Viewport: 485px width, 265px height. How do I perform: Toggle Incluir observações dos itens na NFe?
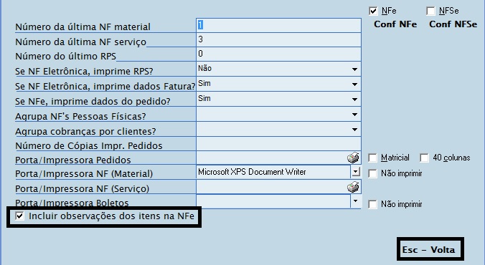(20, 216)
